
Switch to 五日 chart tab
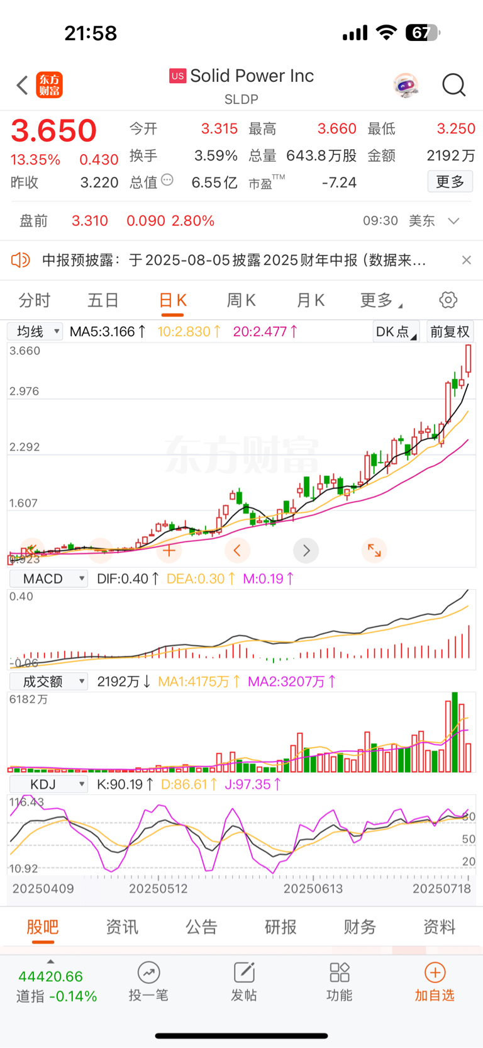103,300
